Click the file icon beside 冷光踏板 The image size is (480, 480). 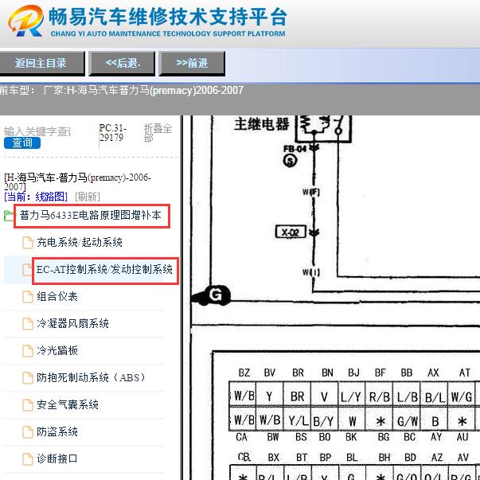(29, 350)
